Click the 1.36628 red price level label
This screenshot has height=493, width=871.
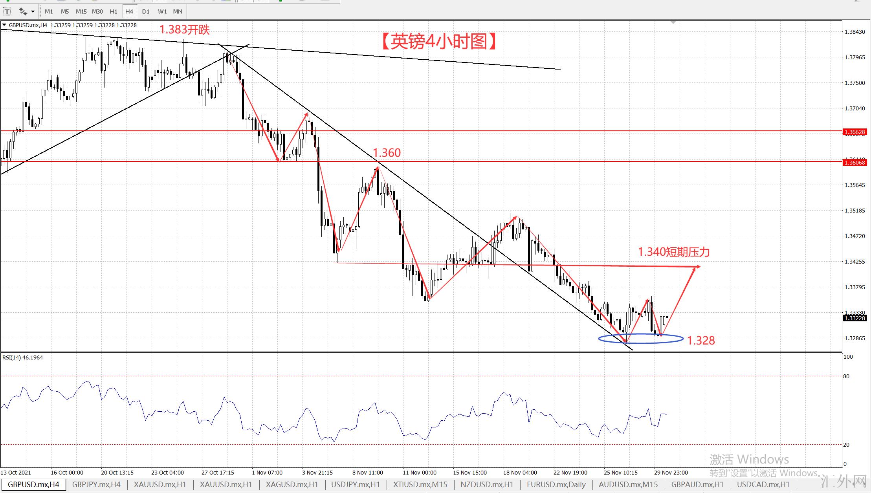[x=854, y=132]
